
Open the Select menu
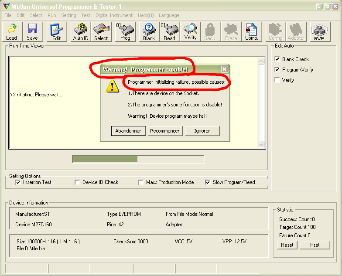(x=36, y=15)
